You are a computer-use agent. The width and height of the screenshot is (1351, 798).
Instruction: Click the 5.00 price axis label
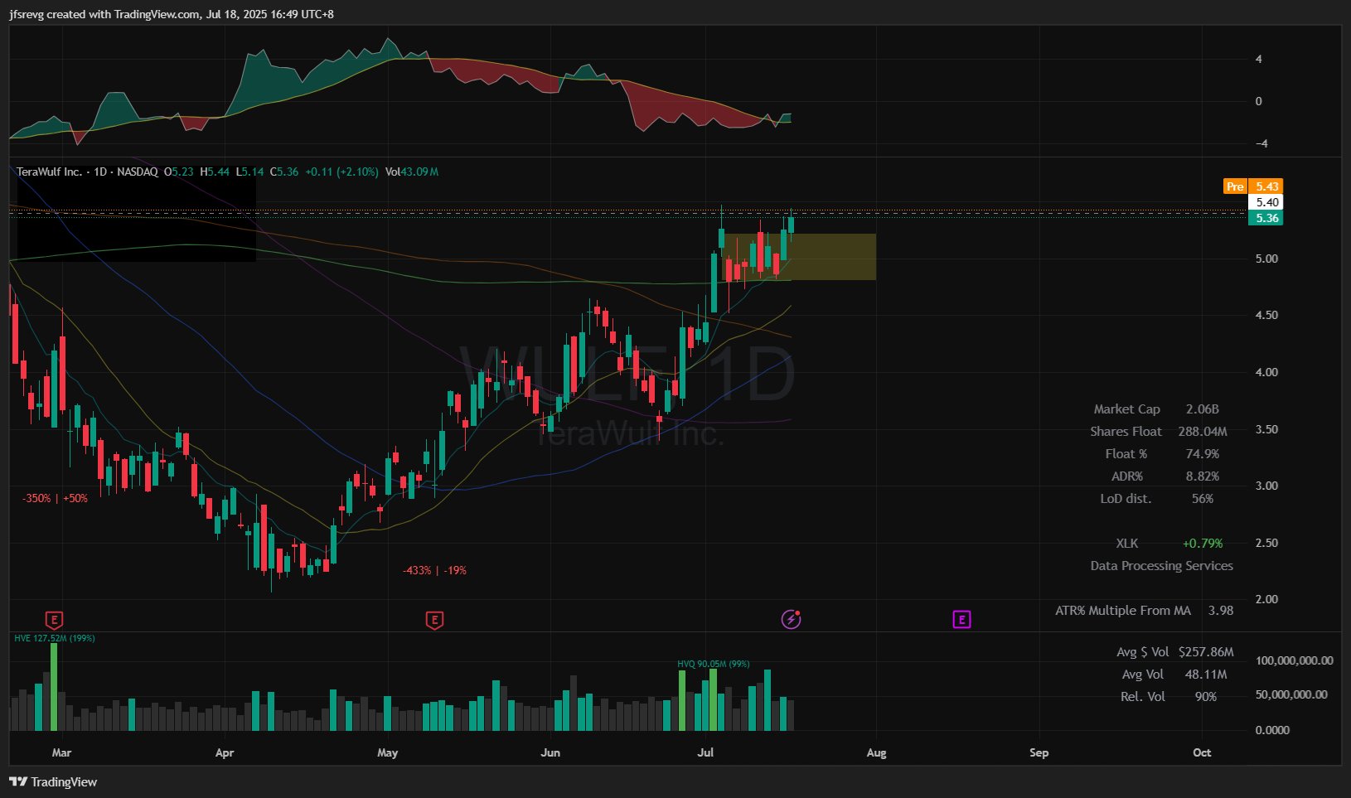[x=1266, y=259]
